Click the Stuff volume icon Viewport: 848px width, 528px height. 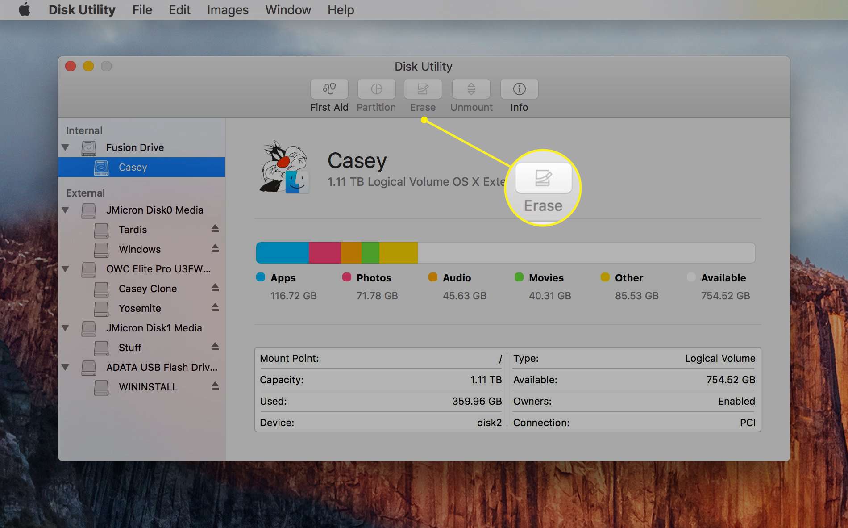pos(101,348)
